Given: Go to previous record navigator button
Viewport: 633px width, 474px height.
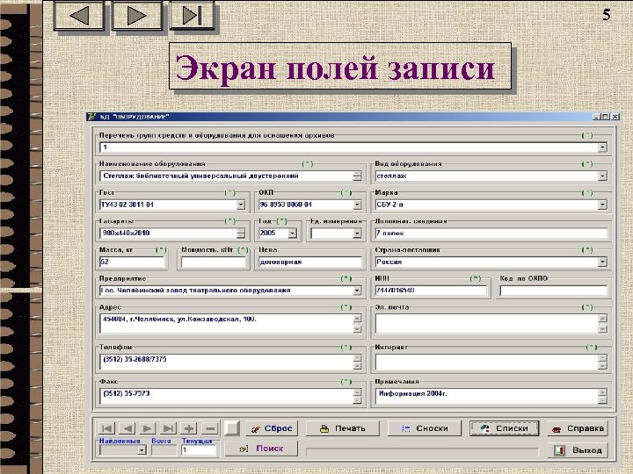Looking at the screenshot, I should (x=127, y=428).
